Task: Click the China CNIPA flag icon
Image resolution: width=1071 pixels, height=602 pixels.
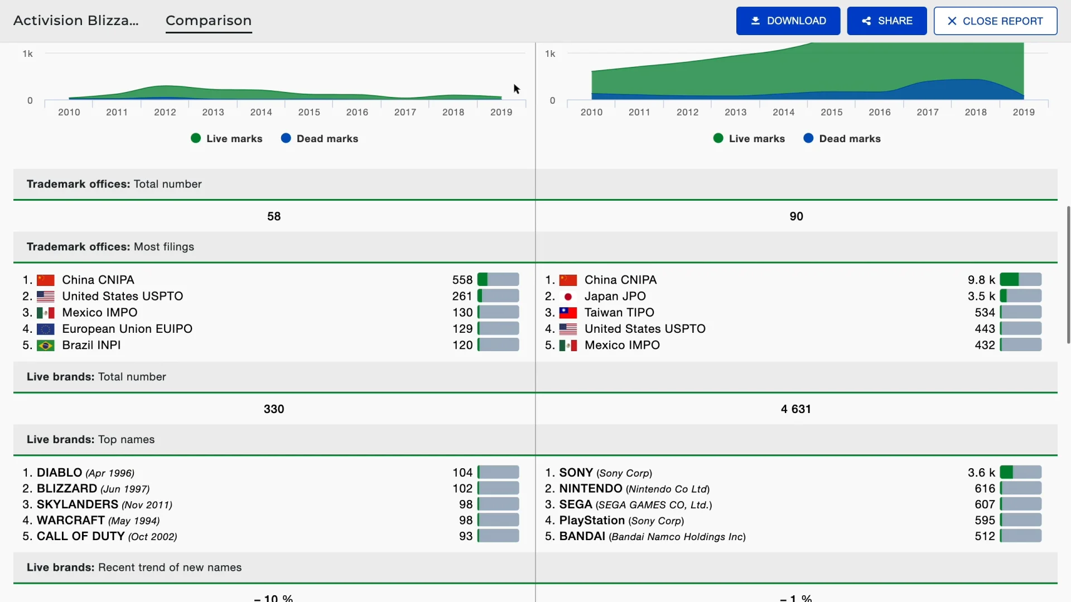Action: (46, 280)
